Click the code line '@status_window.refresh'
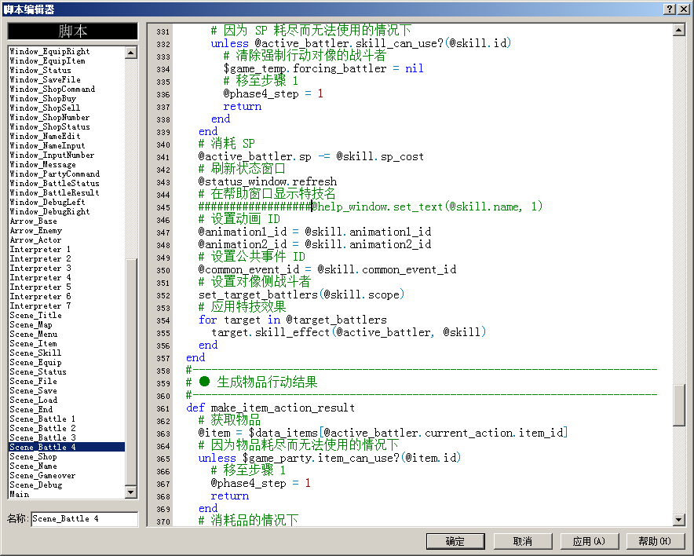Image resolution: width=694 pixels, height=556 pixels. 268,181
